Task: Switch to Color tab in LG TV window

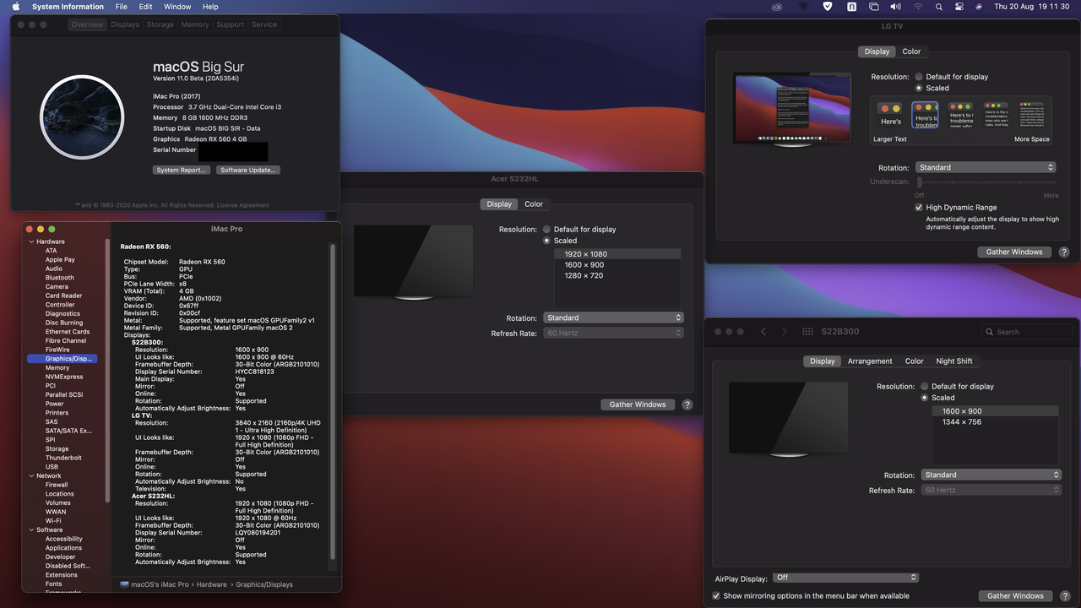Action: (x=911, y=52)
